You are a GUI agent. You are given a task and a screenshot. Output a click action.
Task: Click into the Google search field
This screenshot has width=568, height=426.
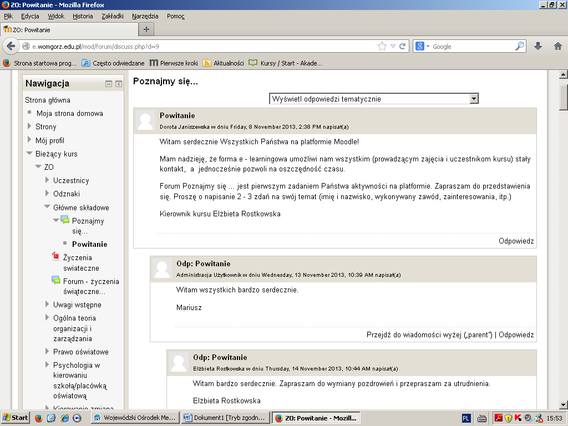pos(473,47)
